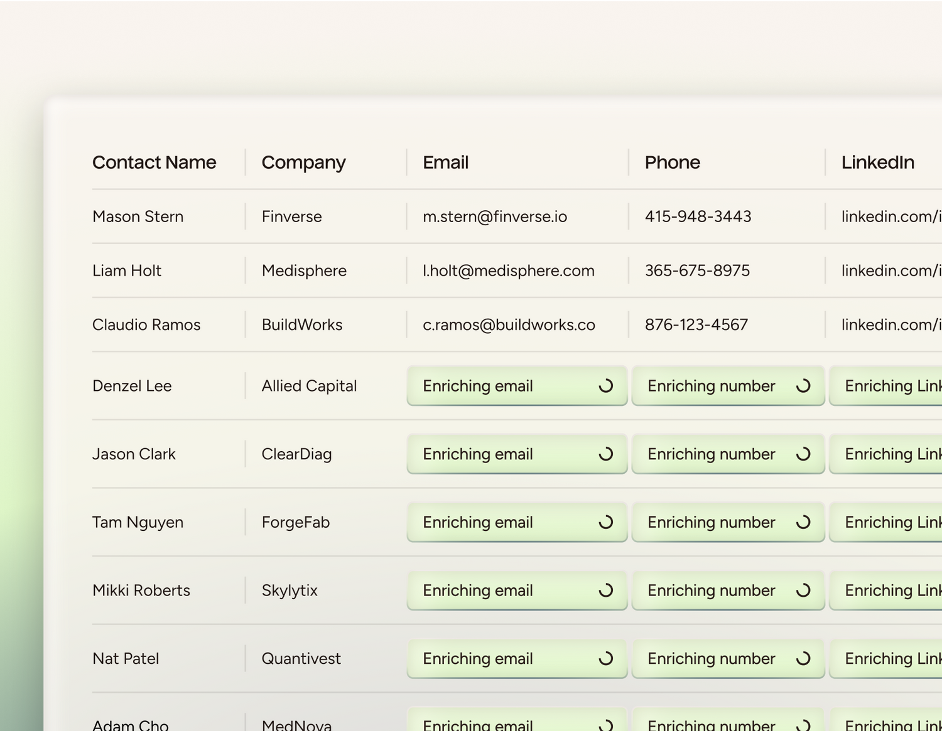Click the loading spinner in Tam Nguyen's phone cell
The image size is (942, 731).
[803, 522]
